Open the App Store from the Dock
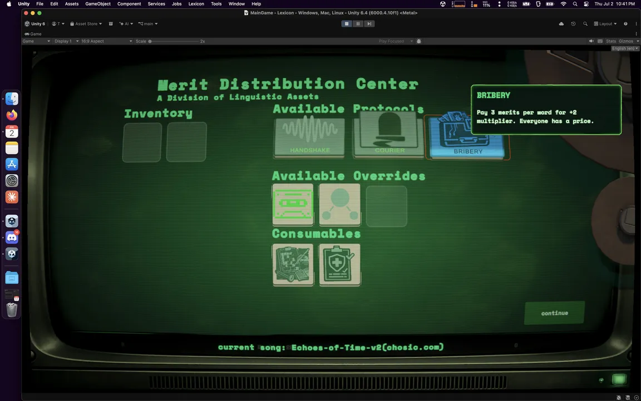This screenshot has width=641, height=401. click(x=12, y=164)
